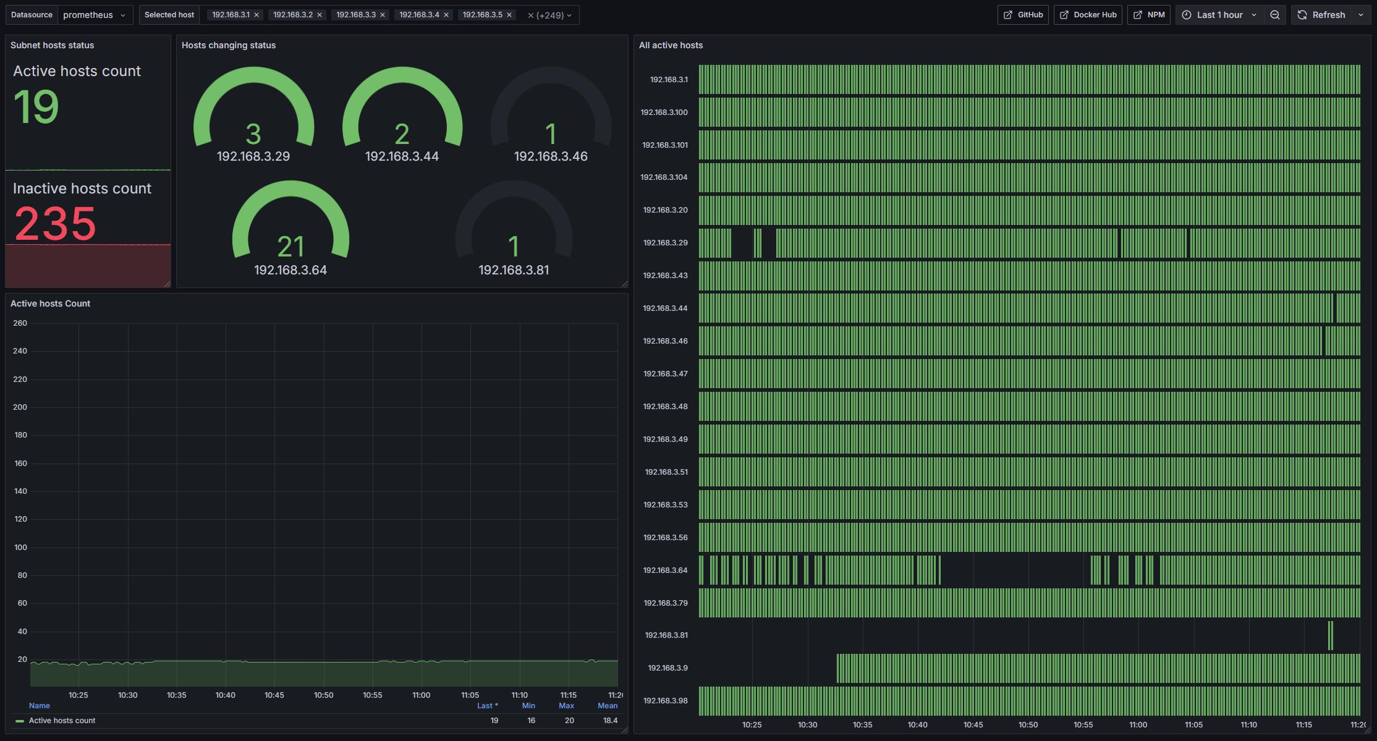Open the All active hosts panel title
1377x741 pixels.
click(671, 45)
